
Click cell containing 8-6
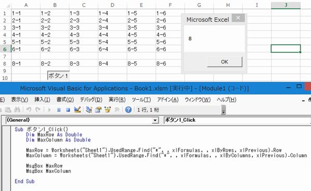pyautogui.click(x=170, y=63)
